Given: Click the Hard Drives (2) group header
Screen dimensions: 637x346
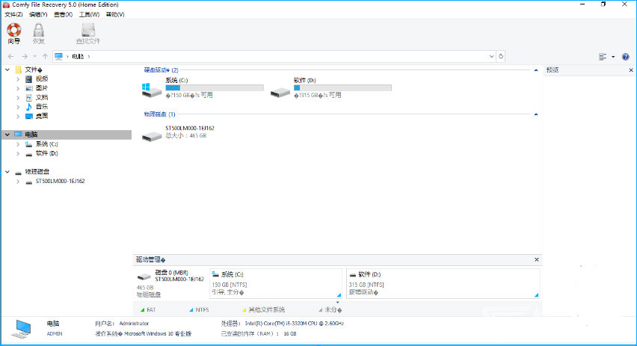Looking at the screenshot, I should click(x=161, y=70).
